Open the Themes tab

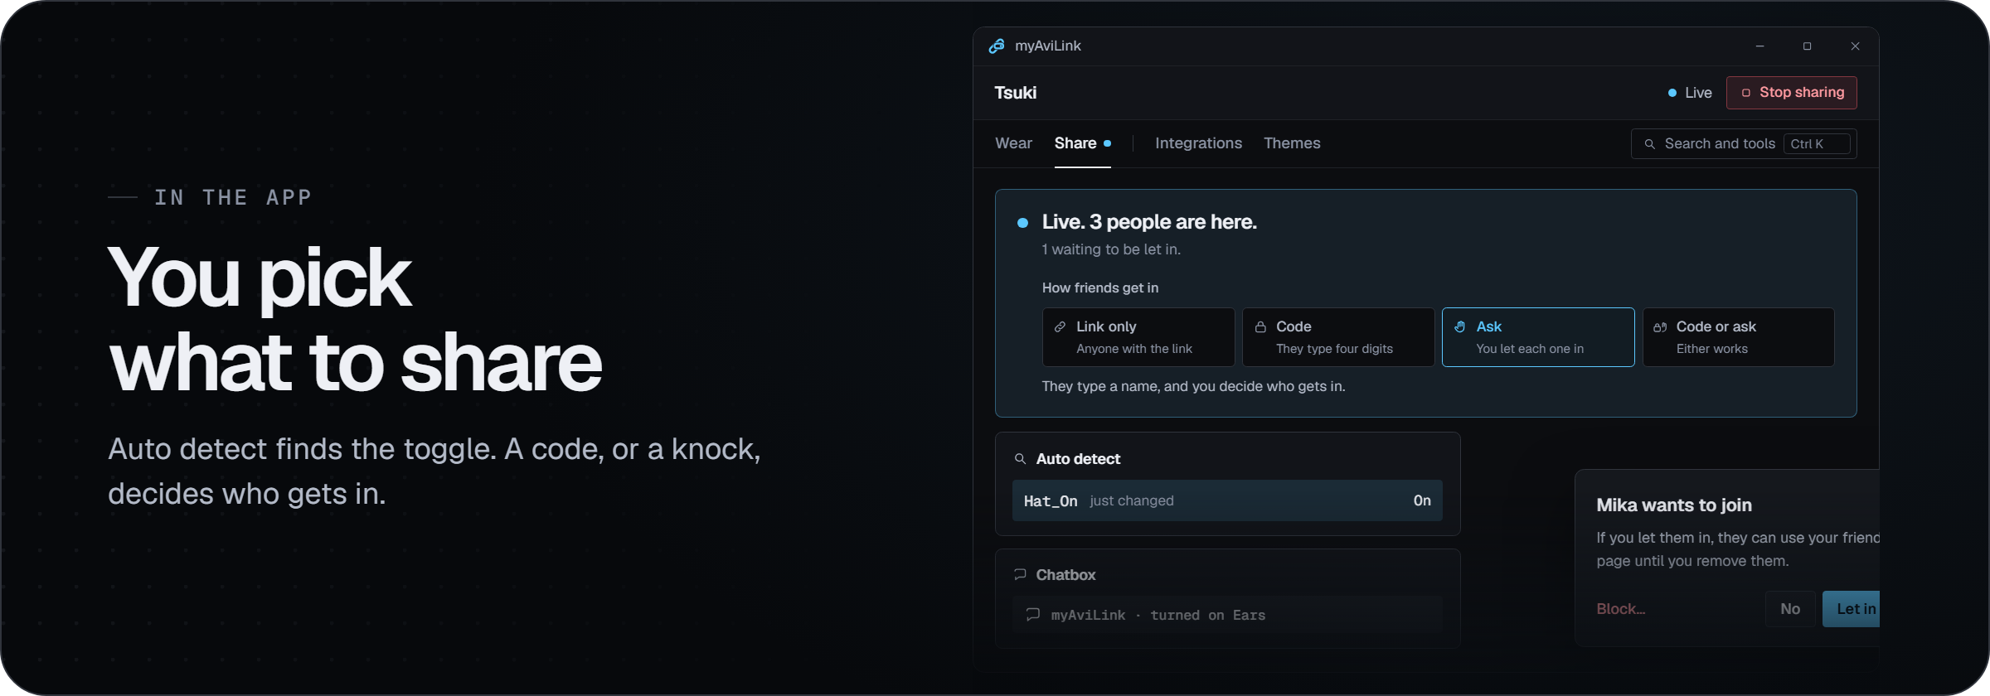pos(1292,143)
